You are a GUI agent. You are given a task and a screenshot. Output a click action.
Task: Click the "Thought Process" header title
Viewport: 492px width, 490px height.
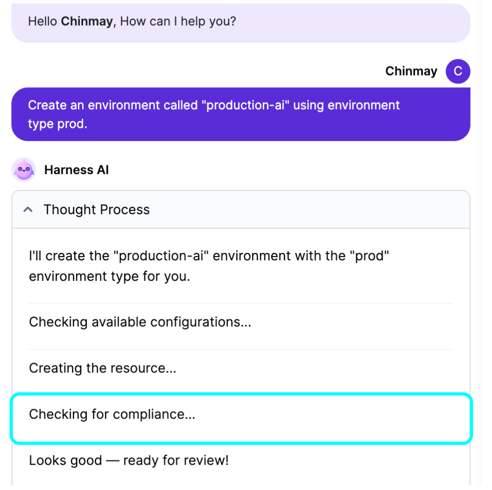(x=97, y=210)
